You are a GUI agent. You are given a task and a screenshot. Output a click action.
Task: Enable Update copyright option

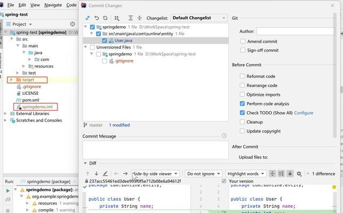pyautogui.click(x=242, y=131)
